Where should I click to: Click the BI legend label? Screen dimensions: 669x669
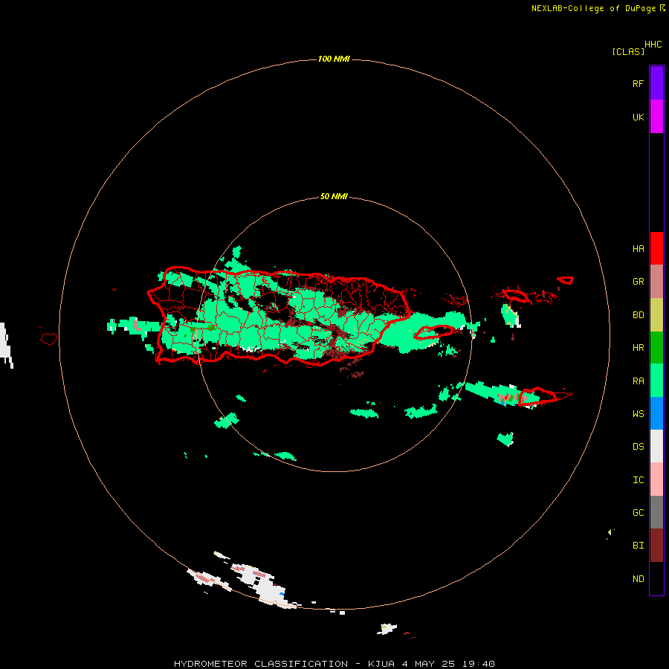[638, 546]
